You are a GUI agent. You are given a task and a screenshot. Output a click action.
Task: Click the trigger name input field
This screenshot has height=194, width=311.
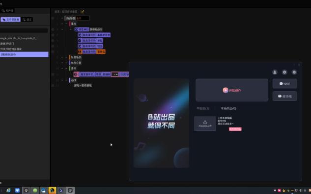point(83,18)
